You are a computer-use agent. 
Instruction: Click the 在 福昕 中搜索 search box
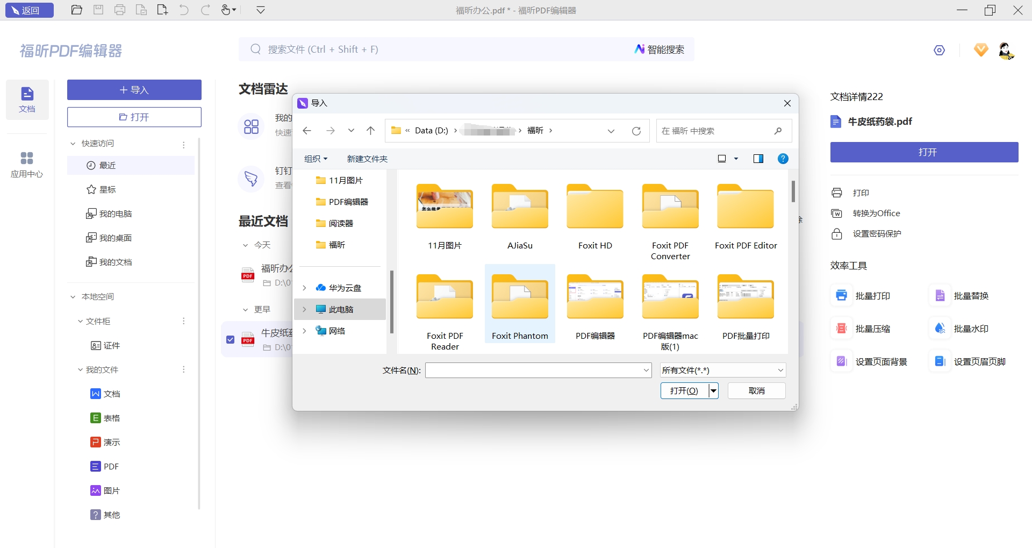click(723, 131)
